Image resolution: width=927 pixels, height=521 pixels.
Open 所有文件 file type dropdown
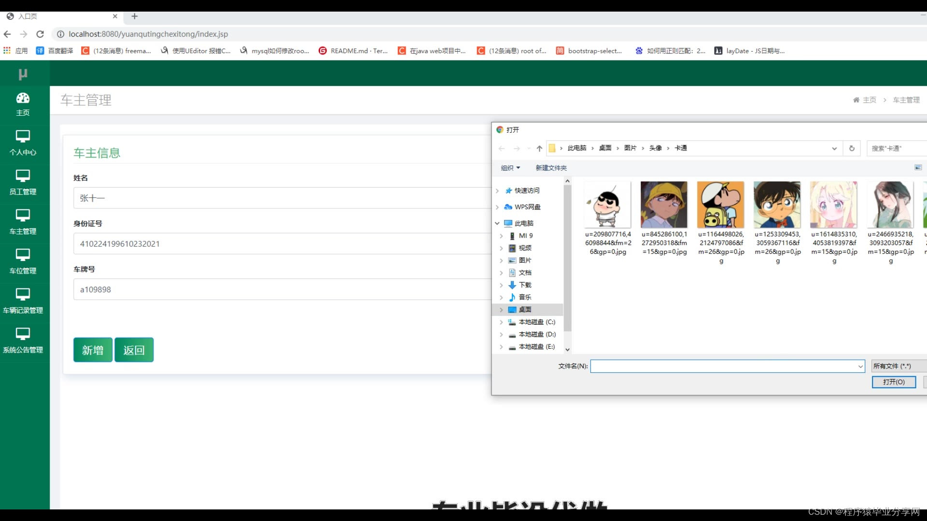click(899, 366)
